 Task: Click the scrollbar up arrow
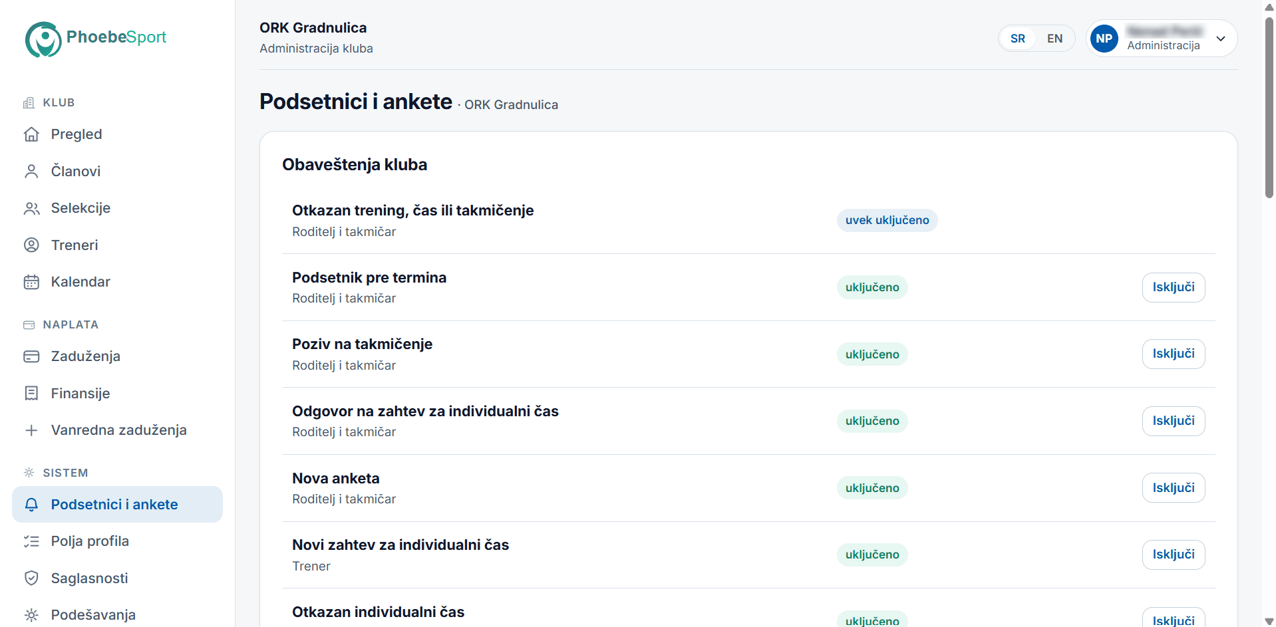coord(1269,7)
